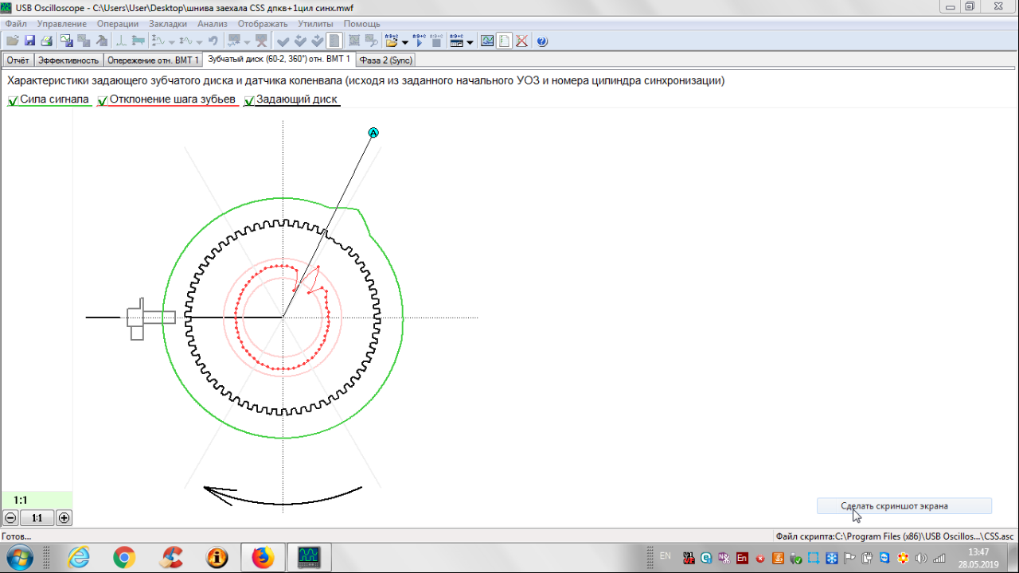Click the Save floppy disk toolbar icon
This screenshot has width=1019, height=573.
click(29, 41)
